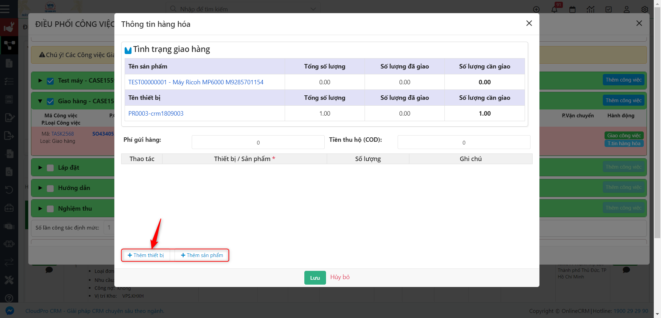Image resolution: width=661 pixels, height=318 pixels.
Task: Close the Điều phối công việc dialog
Action: 639,23
